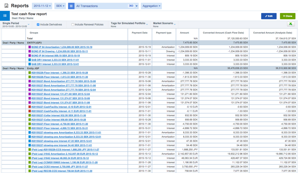Open #20150227-drawing-one Interest 54.48 link

(62, 145)
